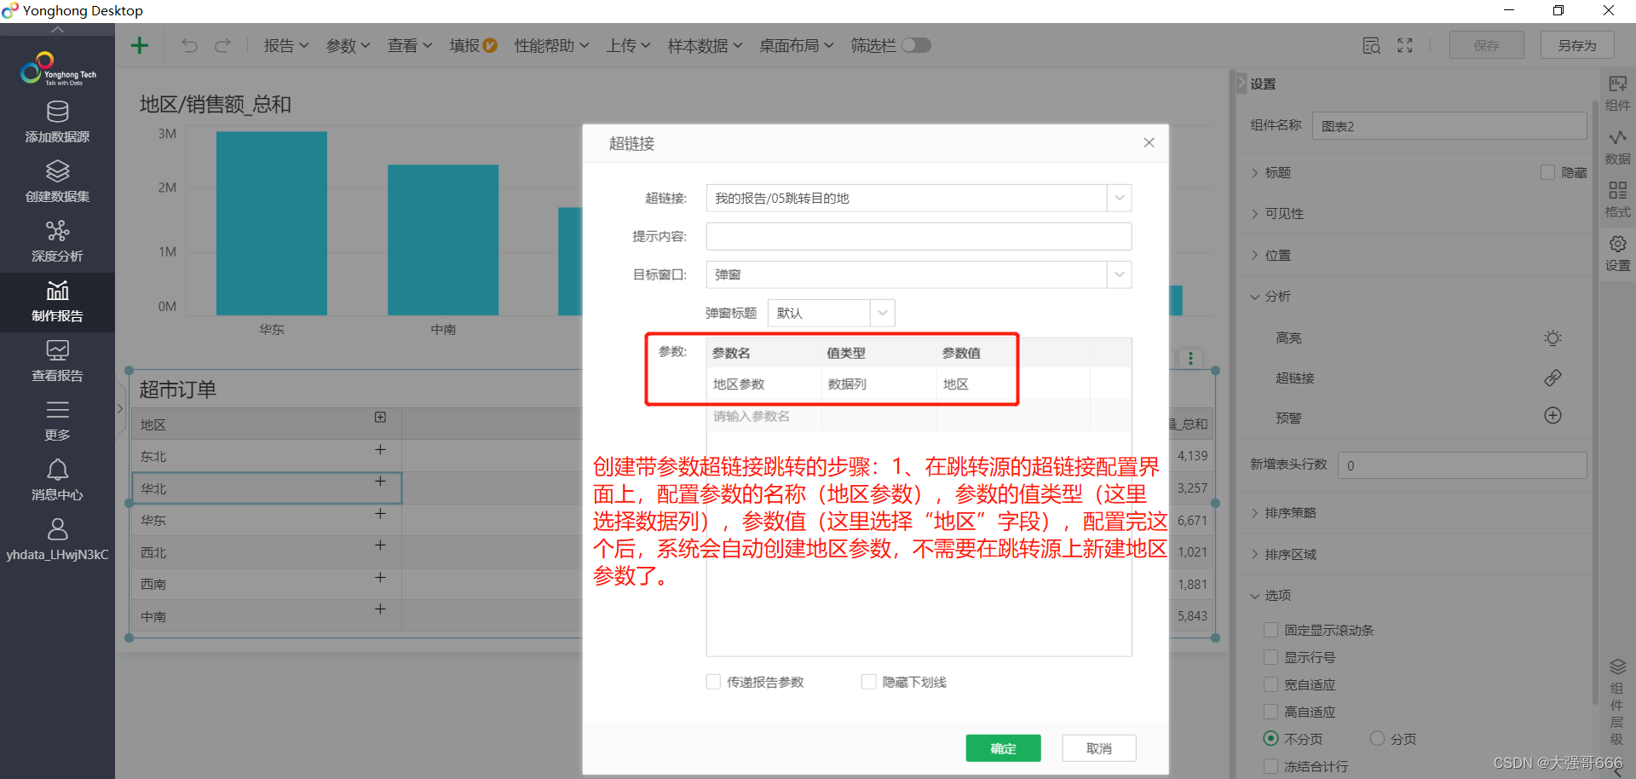Click the 提示内容 input field
The height and width of the screenshot is (779, 1636).
click(919, 236)
